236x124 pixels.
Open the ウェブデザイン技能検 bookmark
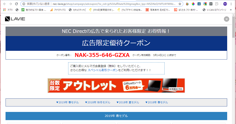[x=130, y=10]
